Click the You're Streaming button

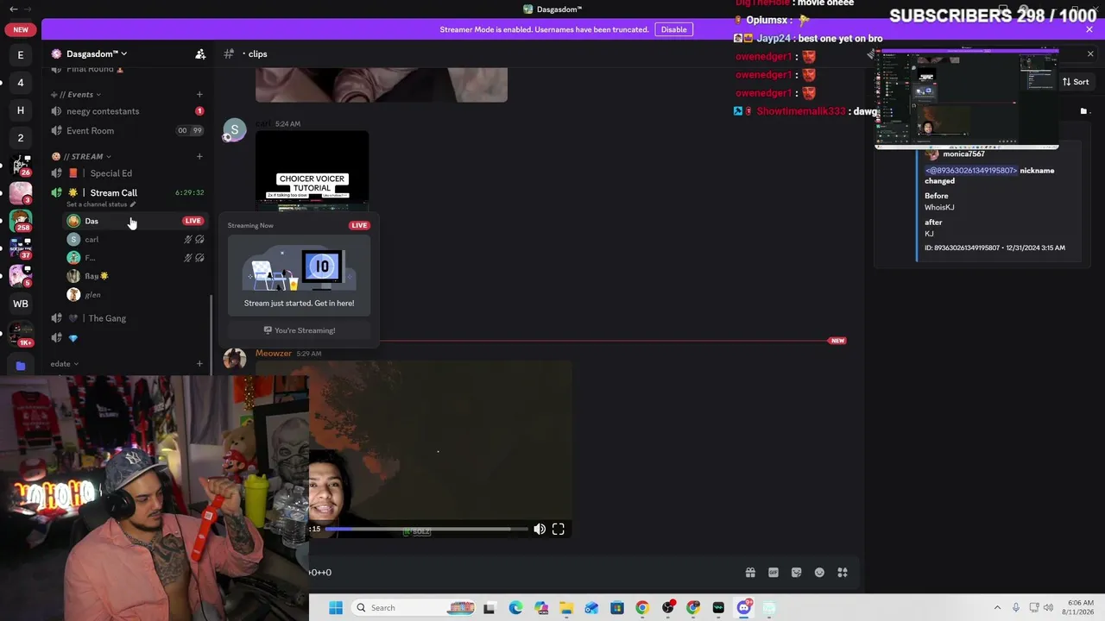[299, 330]
